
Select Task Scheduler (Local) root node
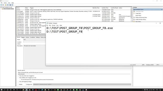[7, 7]
